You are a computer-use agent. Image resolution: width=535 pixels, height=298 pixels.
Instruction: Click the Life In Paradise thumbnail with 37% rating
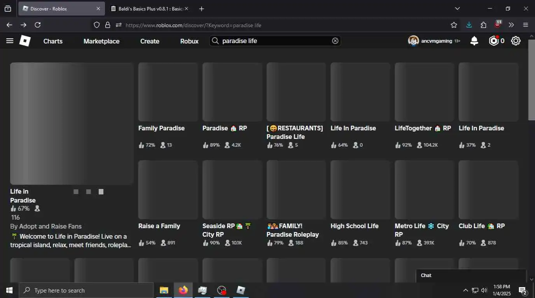489,92
